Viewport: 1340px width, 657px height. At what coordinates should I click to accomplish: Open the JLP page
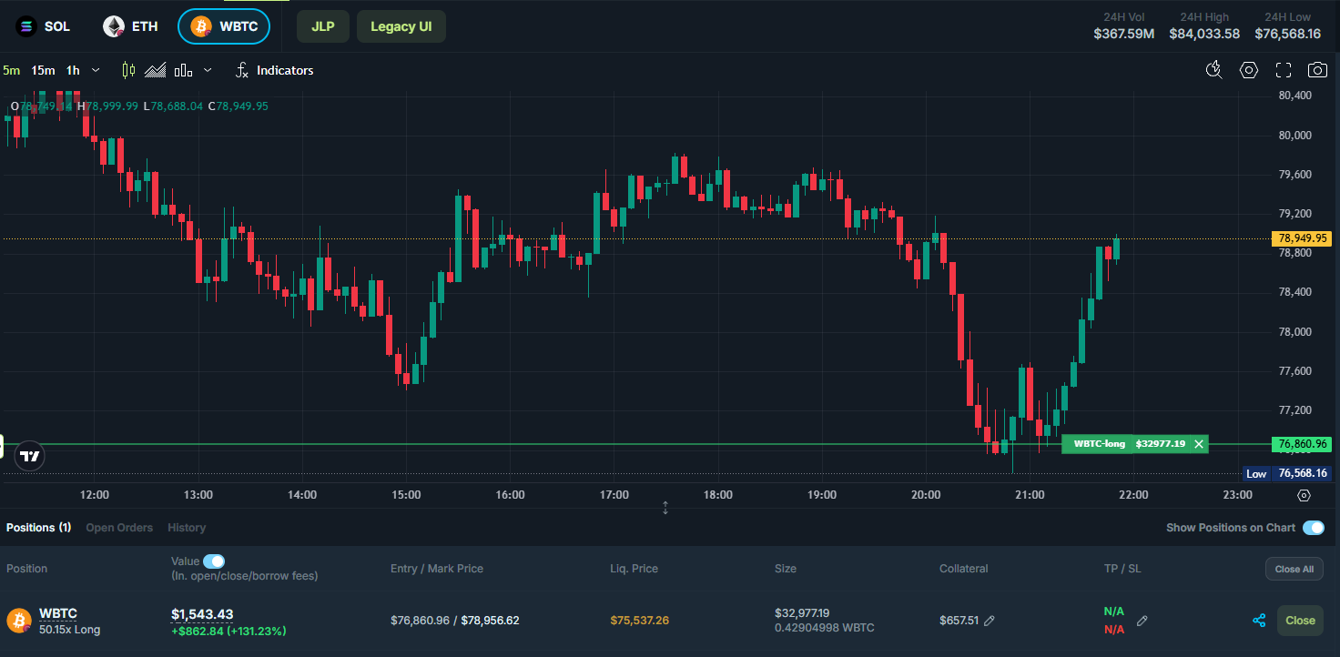point(322,26)
